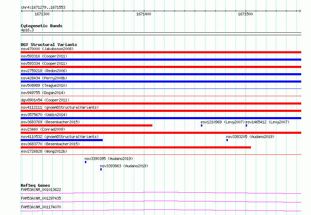This screenshot has width=311, height=215.
Task: Click the Cytogenetic Bands track heading
Action: [x=42, y=26]
